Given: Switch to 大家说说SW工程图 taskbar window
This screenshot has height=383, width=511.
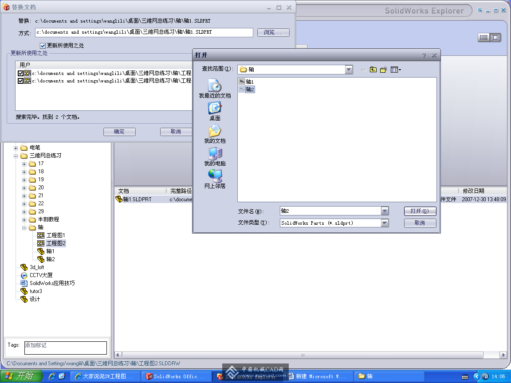Looking at the screenshot, I should (x=105, y=376).
